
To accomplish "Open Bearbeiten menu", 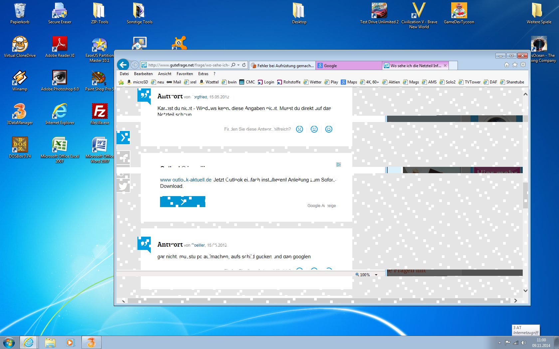I will 143,74.
